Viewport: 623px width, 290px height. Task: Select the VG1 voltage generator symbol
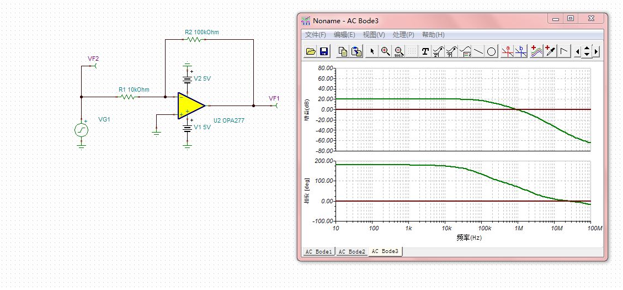[82, 130]
